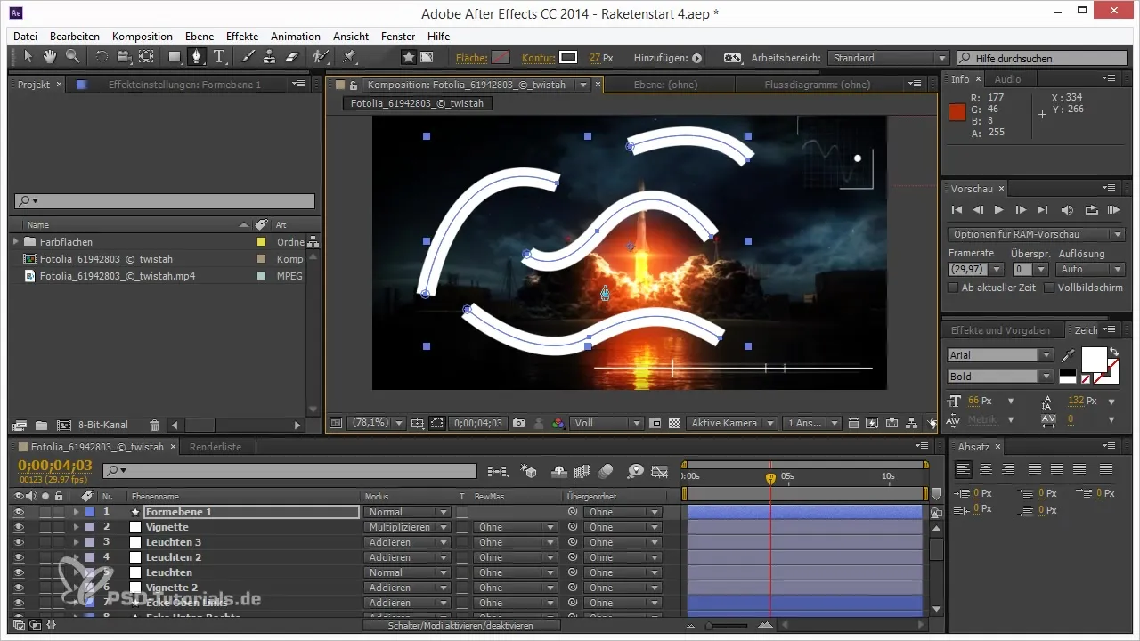Select the Zoom magnifier tool

(x=71, y=57)
